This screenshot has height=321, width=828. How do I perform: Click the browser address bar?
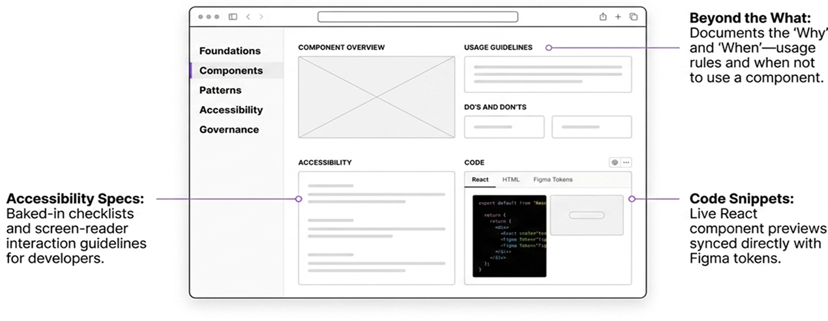point(418,17)
